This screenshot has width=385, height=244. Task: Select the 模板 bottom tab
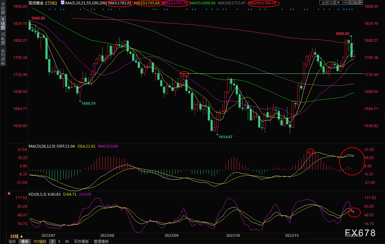pyautogui.click(x=25, y=242)
